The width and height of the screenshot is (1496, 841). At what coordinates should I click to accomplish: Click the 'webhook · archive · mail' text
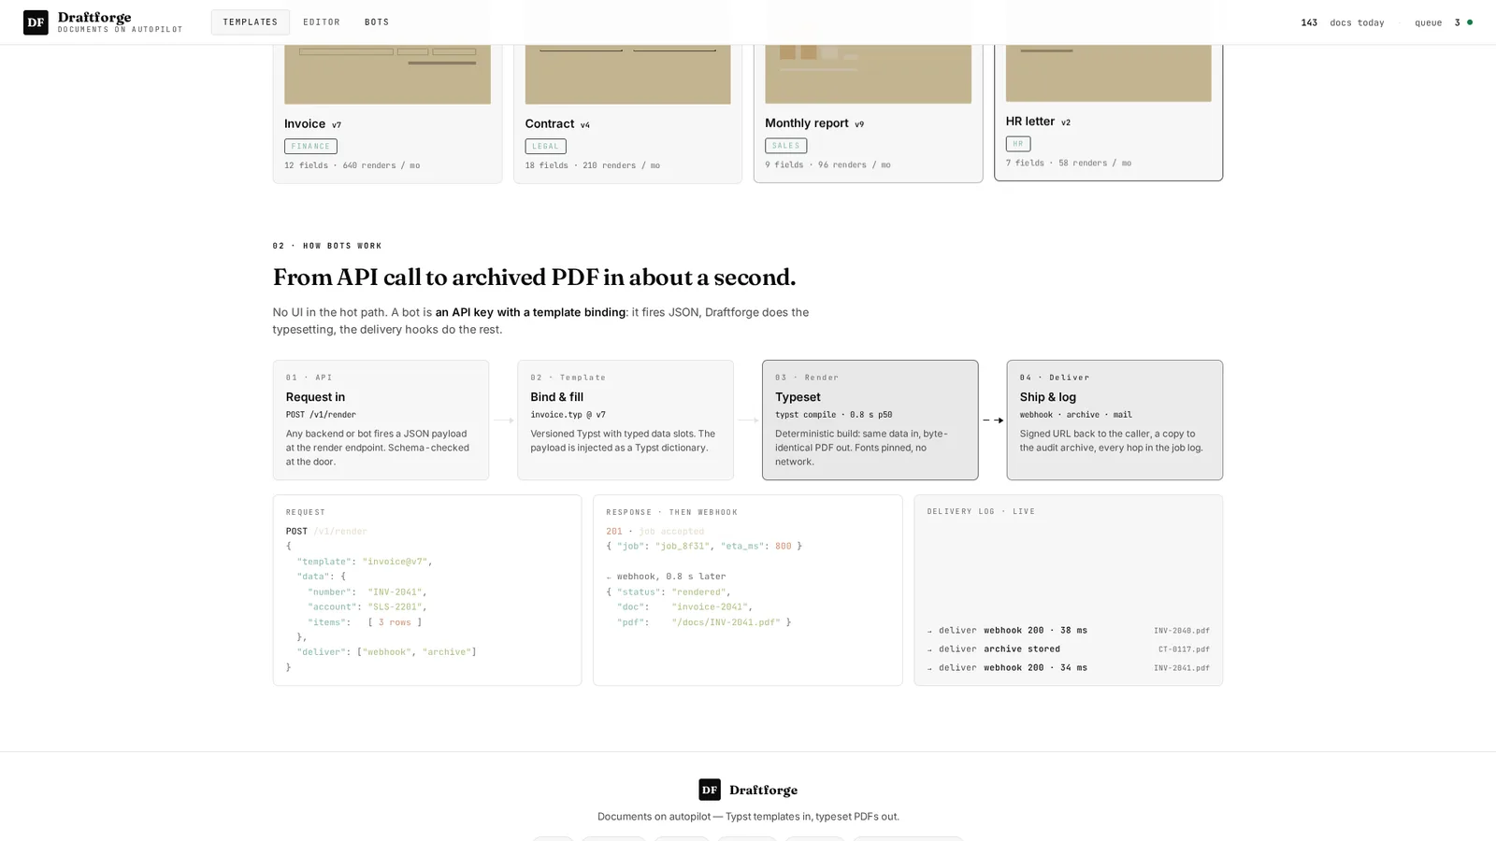[1075, 414]
